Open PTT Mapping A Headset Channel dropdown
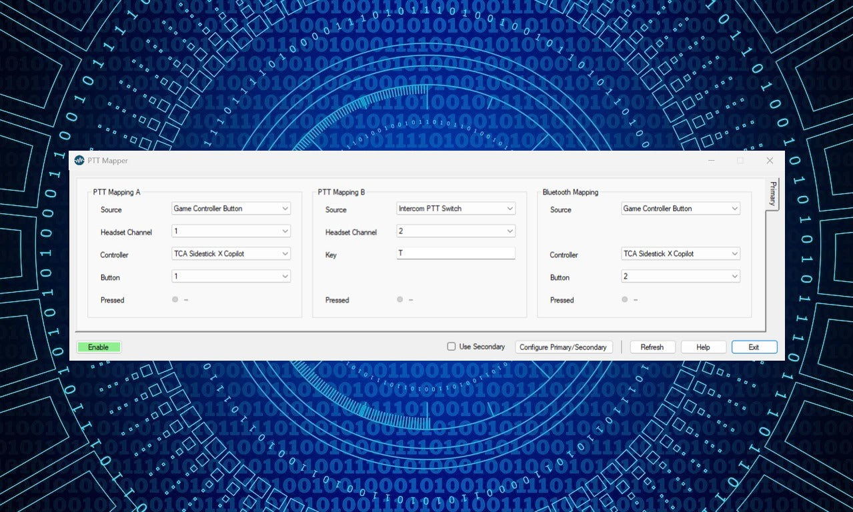 point(231,231)
